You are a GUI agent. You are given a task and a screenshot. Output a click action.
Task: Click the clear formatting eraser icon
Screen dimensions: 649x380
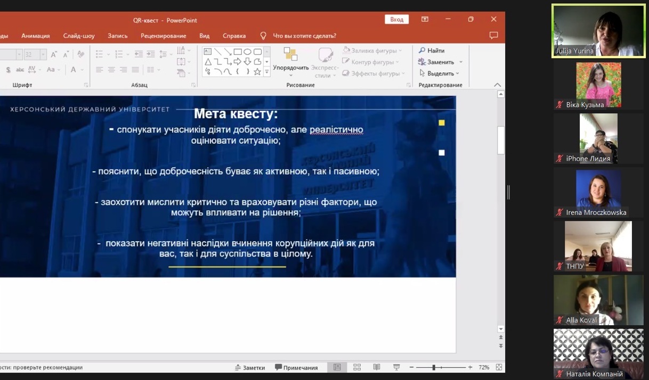click(81, 54)
